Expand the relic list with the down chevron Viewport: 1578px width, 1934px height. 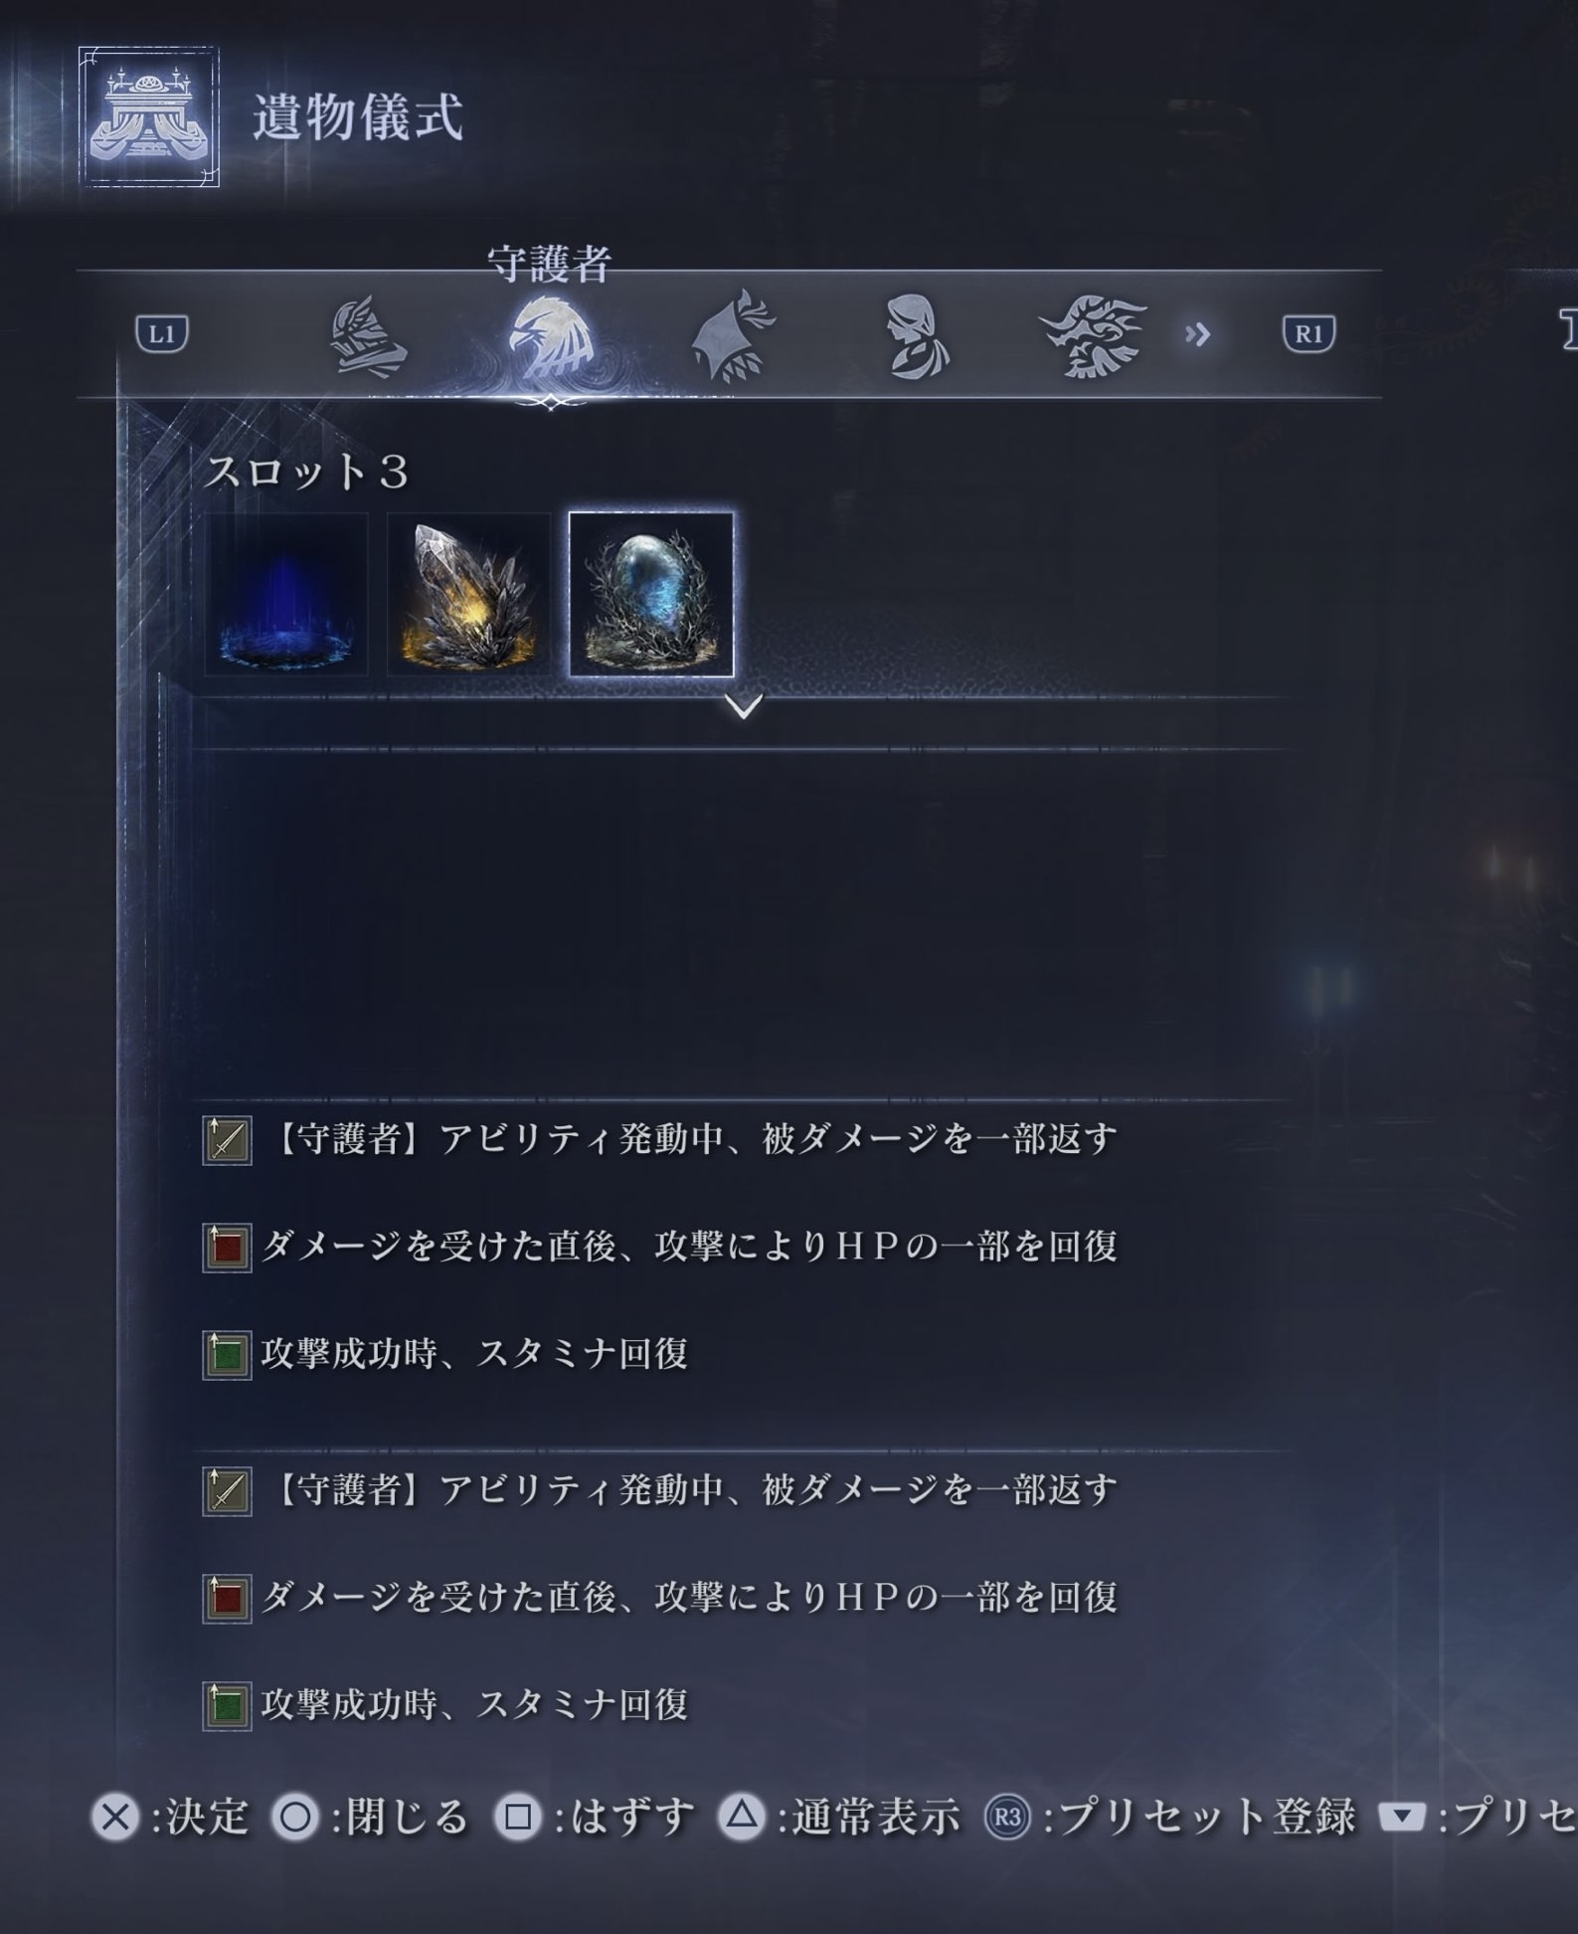(x=744, y=706)
